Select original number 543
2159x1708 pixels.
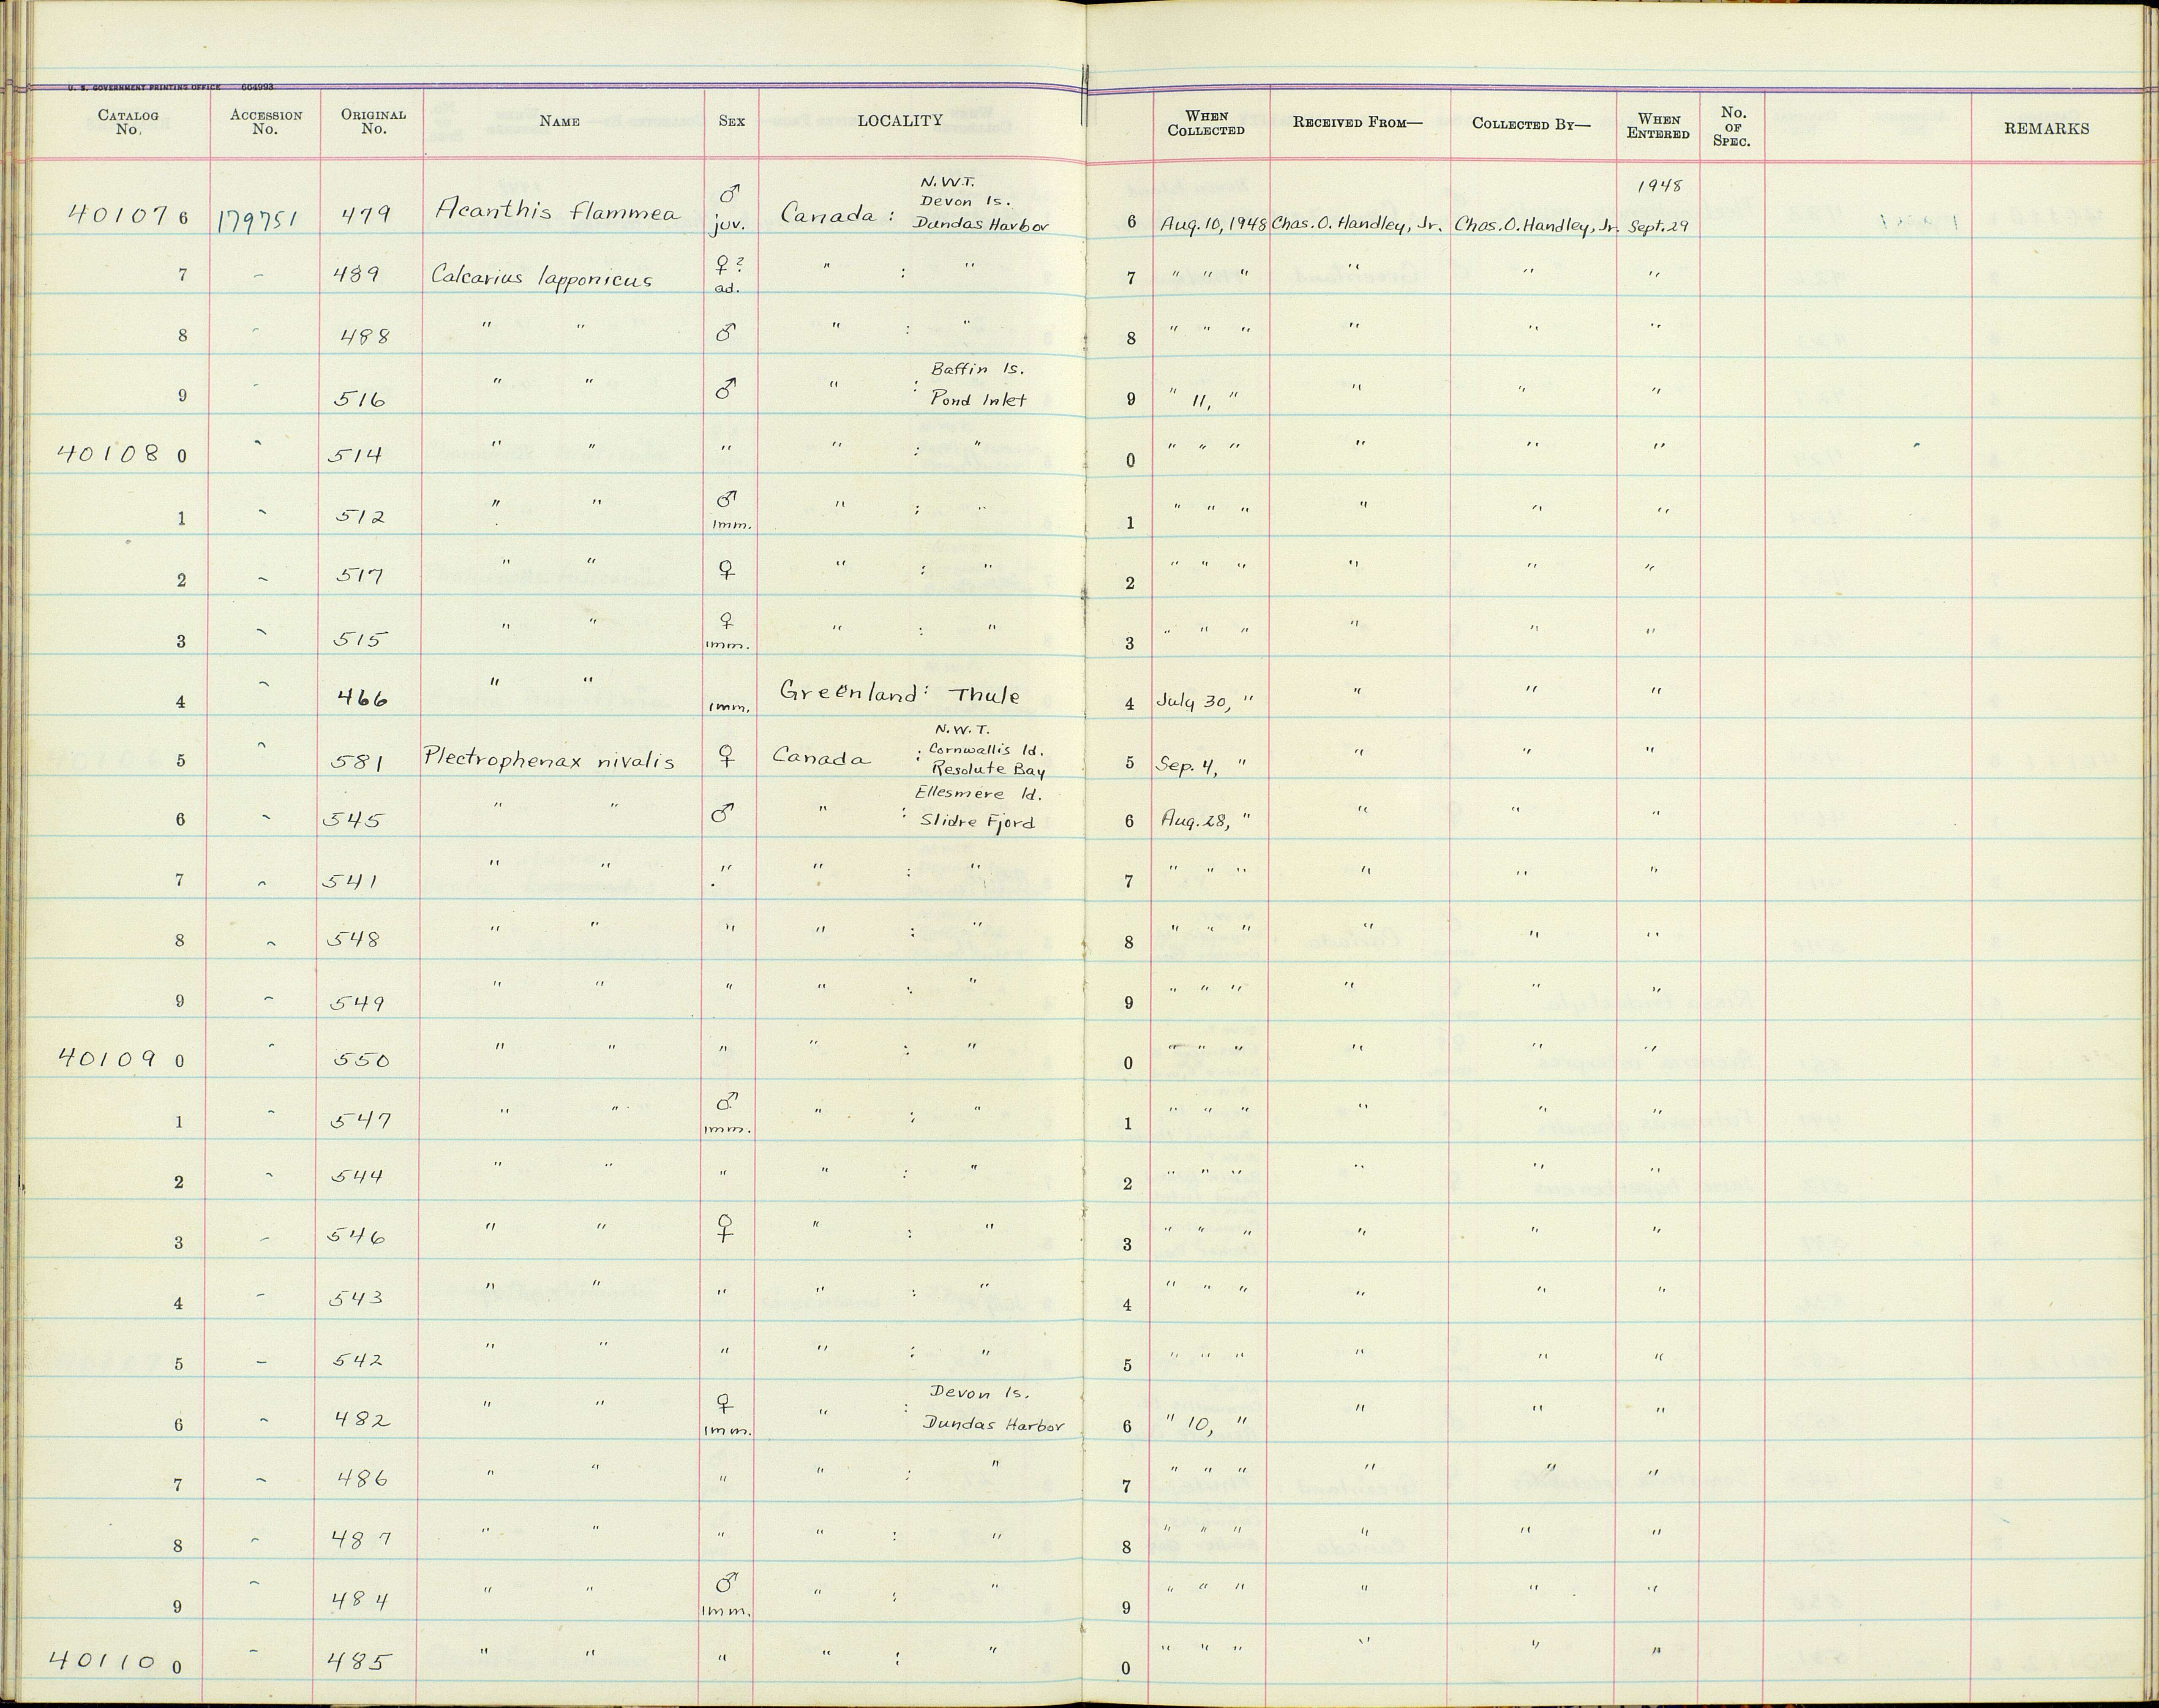[357, 1298]
